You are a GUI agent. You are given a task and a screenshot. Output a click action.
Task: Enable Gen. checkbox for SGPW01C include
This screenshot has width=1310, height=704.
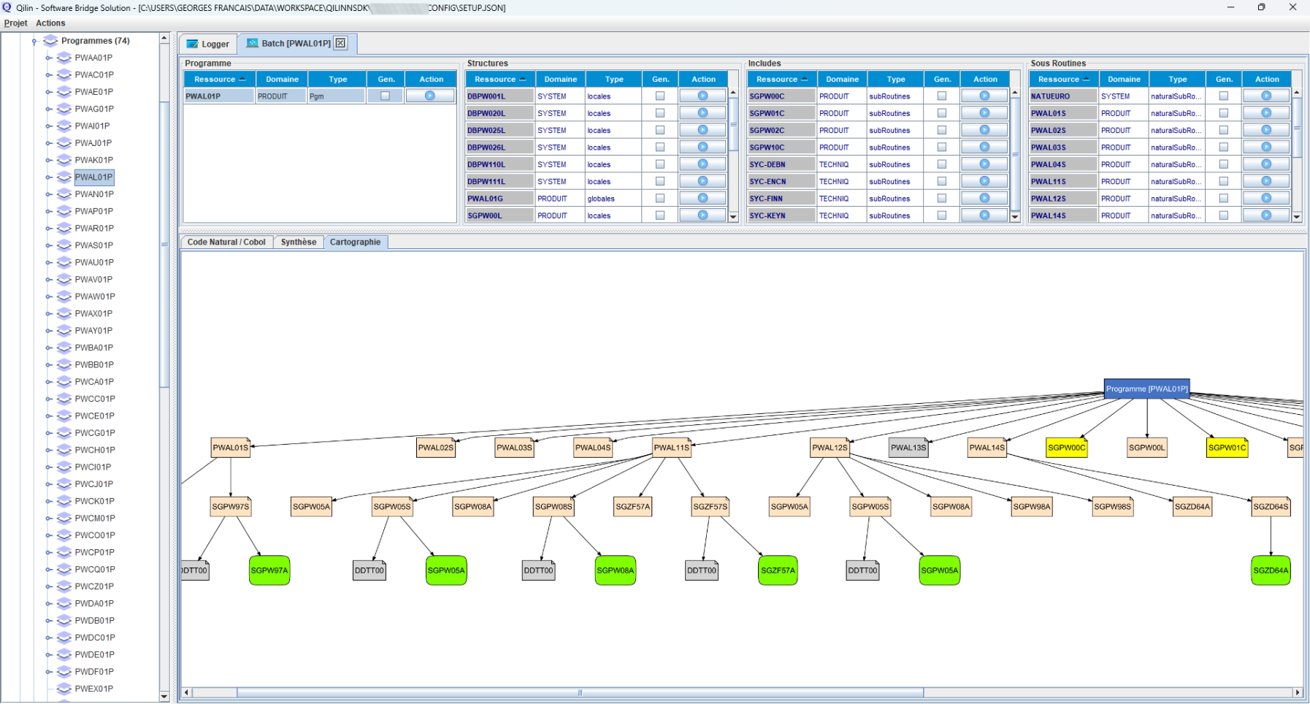click(942, 113)
